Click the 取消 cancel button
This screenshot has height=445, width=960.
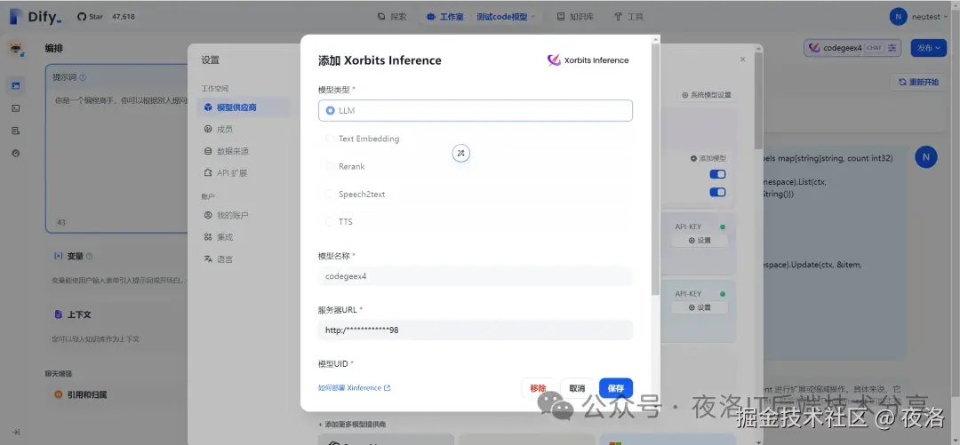tap(577, 388)
